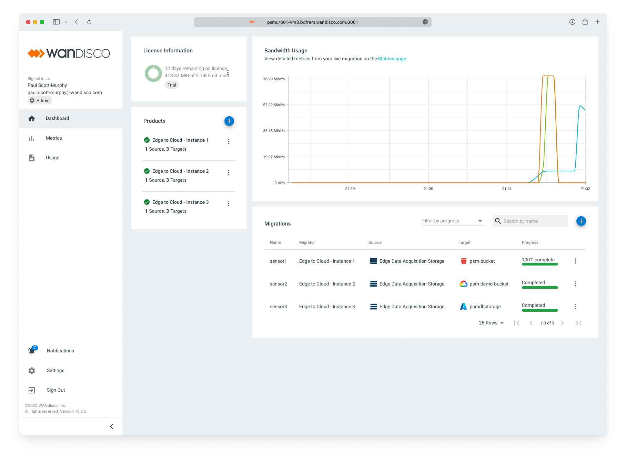The height and width of the screenshot is (461, 626).
Task: Reload the page in the browser toolbar
Action: coord(89,22)
